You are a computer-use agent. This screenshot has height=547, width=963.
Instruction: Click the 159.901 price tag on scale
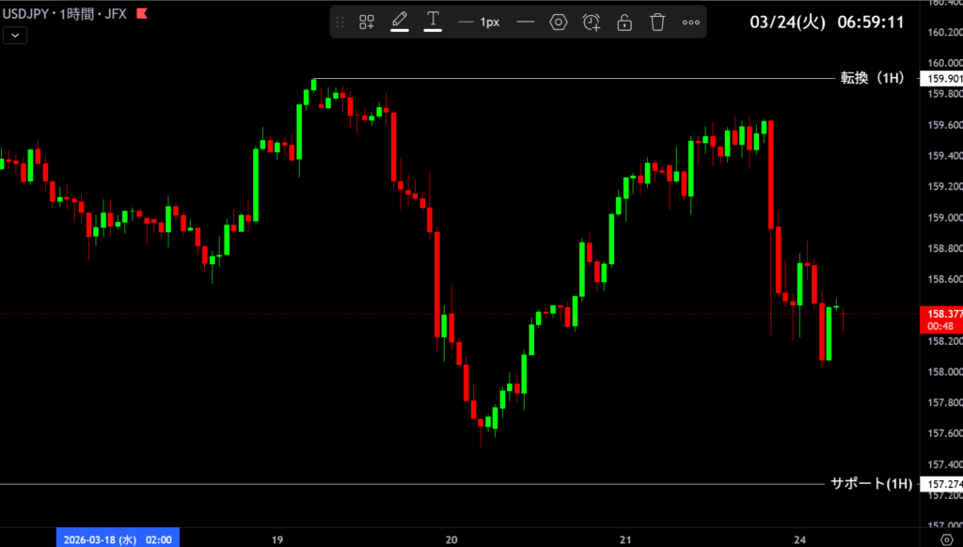(x=943, y=79)
